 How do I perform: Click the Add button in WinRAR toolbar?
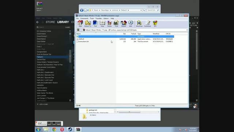pyautogui.click(x=80, y=23)
